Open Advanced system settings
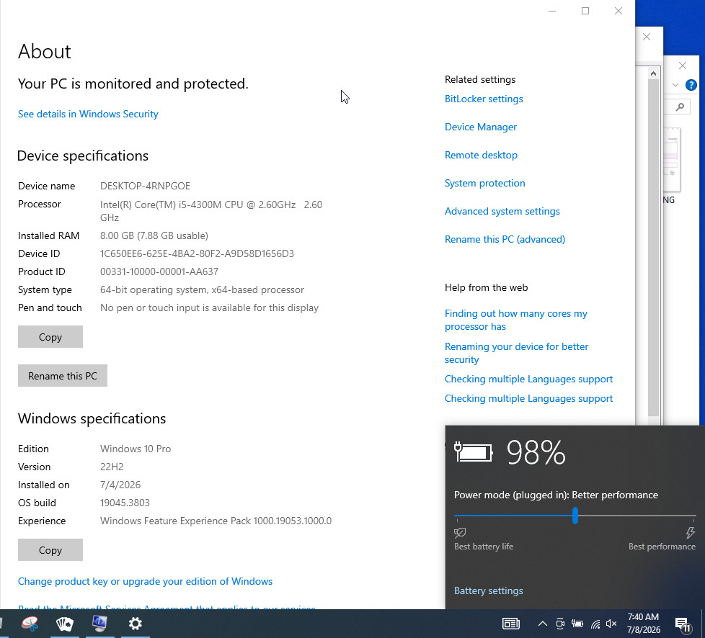 coord(502,211)
